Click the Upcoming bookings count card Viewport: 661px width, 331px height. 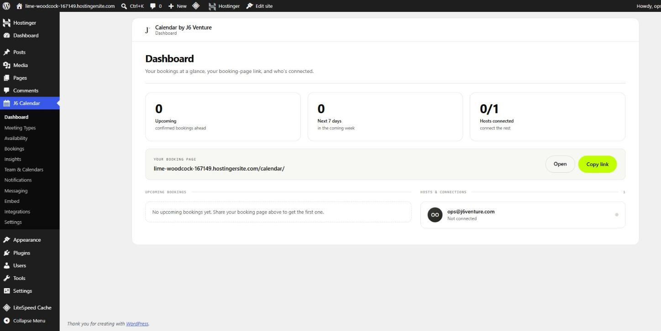tap(223, 117)
